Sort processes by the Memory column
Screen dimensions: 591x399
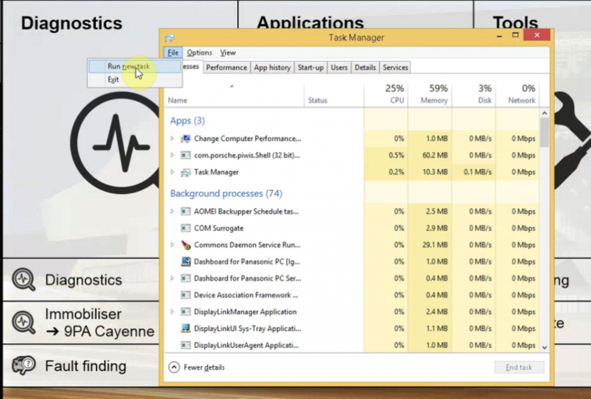pyautogui.click(x=429, y=94)
